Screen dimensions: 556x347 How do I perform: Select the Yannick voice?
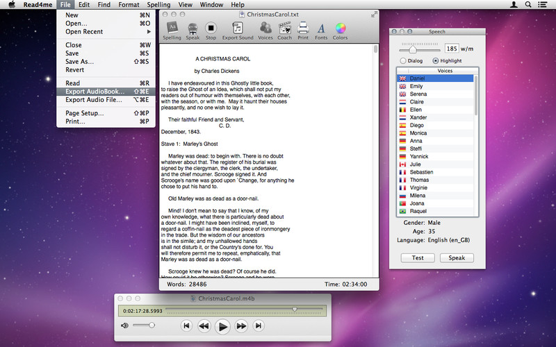(435, 156)
